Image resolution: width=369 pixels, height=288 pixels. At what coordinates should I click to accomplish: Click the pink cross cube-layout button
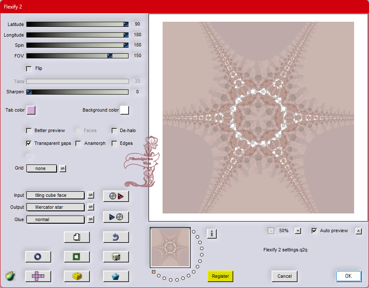38,276
